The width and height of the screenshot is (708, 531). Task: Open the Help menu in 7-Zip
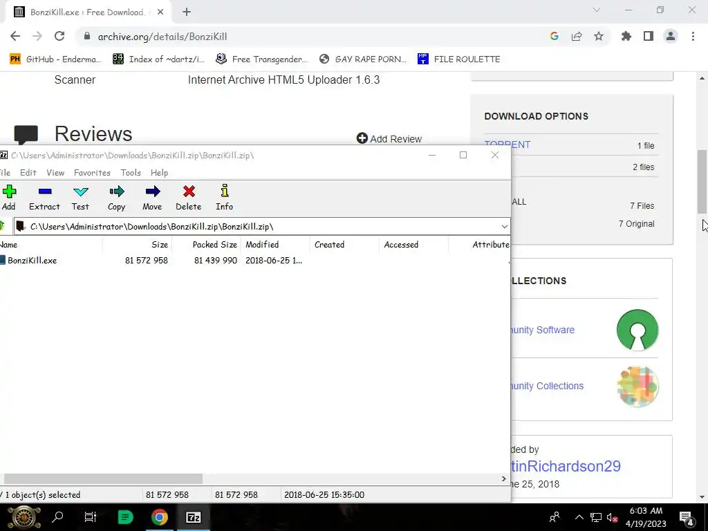(x=159, y=172)
